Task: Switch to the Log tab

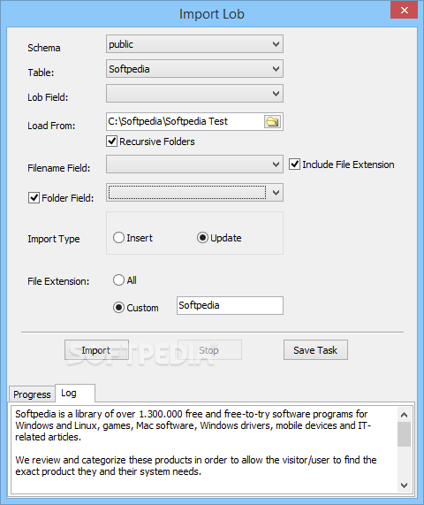Action: click(75, 393)
